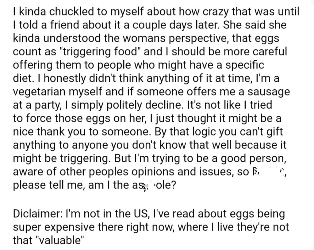The width and height of the screenshot is (314, 250).
Task: Click the word "perspective," in the text
Action: (199, 39)
